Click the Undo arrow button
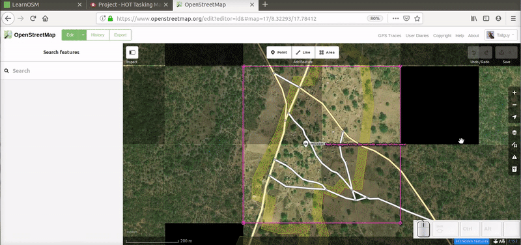Screen dimensions: 521x245 (x=474, y=53)
